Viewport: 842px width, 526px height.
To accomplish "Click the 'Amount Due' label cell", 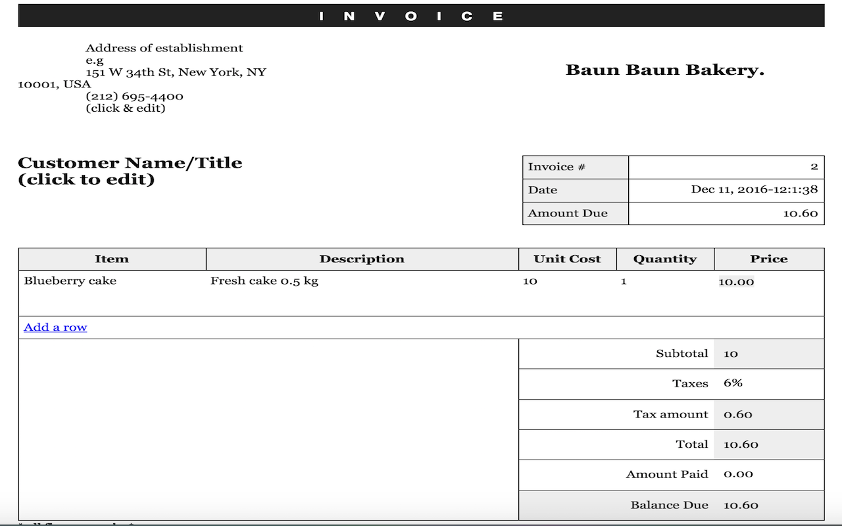I will tap(576, 214).
